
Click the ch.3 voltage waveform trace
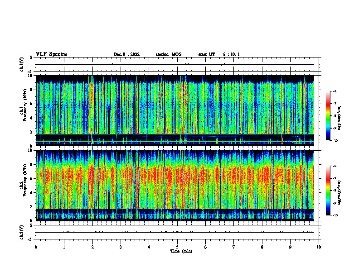click(175, 232)
